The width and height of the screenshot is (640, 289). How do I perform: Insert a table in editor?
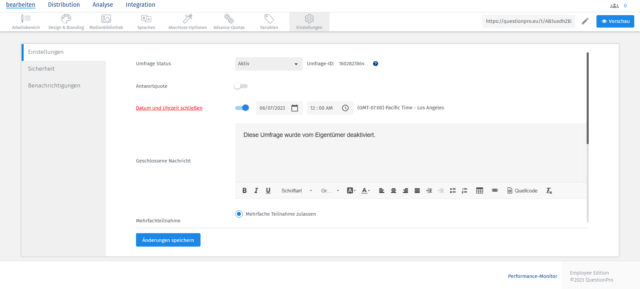tap(480, 190)
